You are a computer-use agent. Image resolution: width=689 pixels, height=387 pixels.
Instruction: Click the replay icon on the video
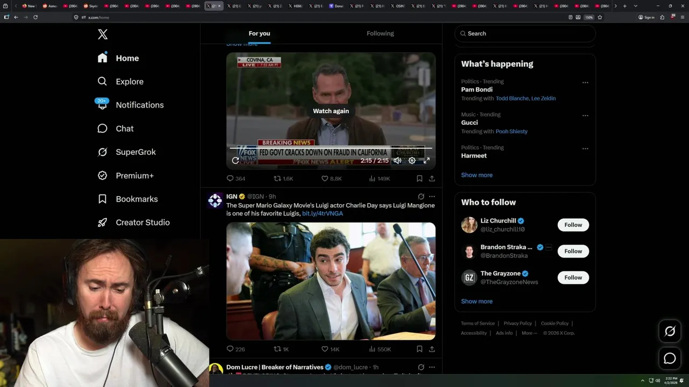(x=235, y=160)
